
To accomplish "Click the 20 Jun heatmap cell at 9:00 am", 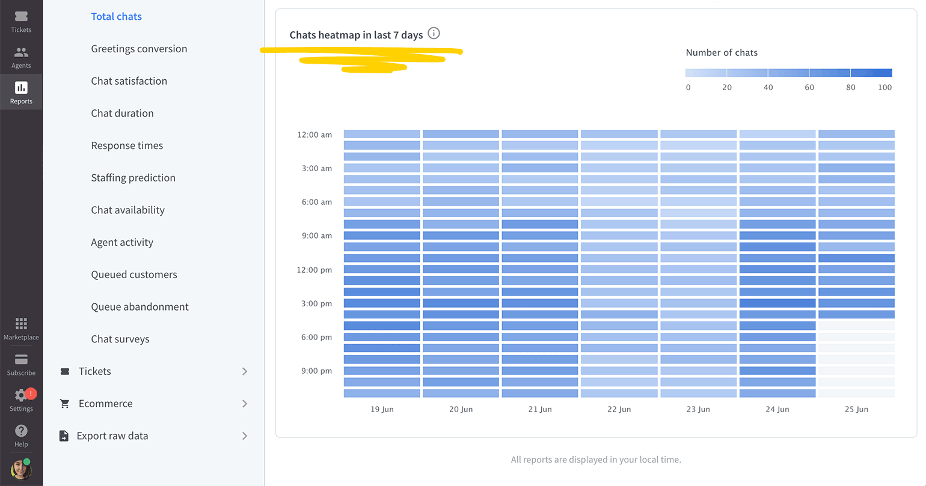I will click(x=461, y=235).
